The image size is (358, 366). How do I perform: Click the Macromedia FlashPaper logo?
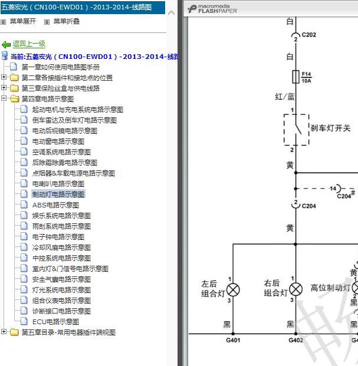[x=212, y=9]
